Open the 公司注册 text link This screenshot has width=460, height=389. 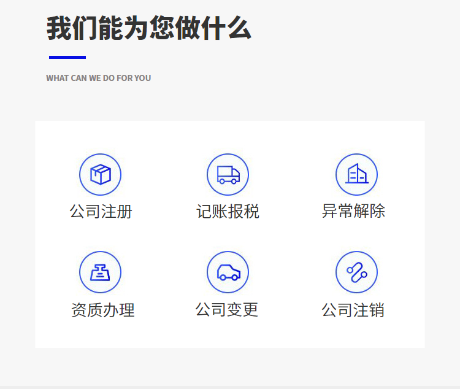101,212
